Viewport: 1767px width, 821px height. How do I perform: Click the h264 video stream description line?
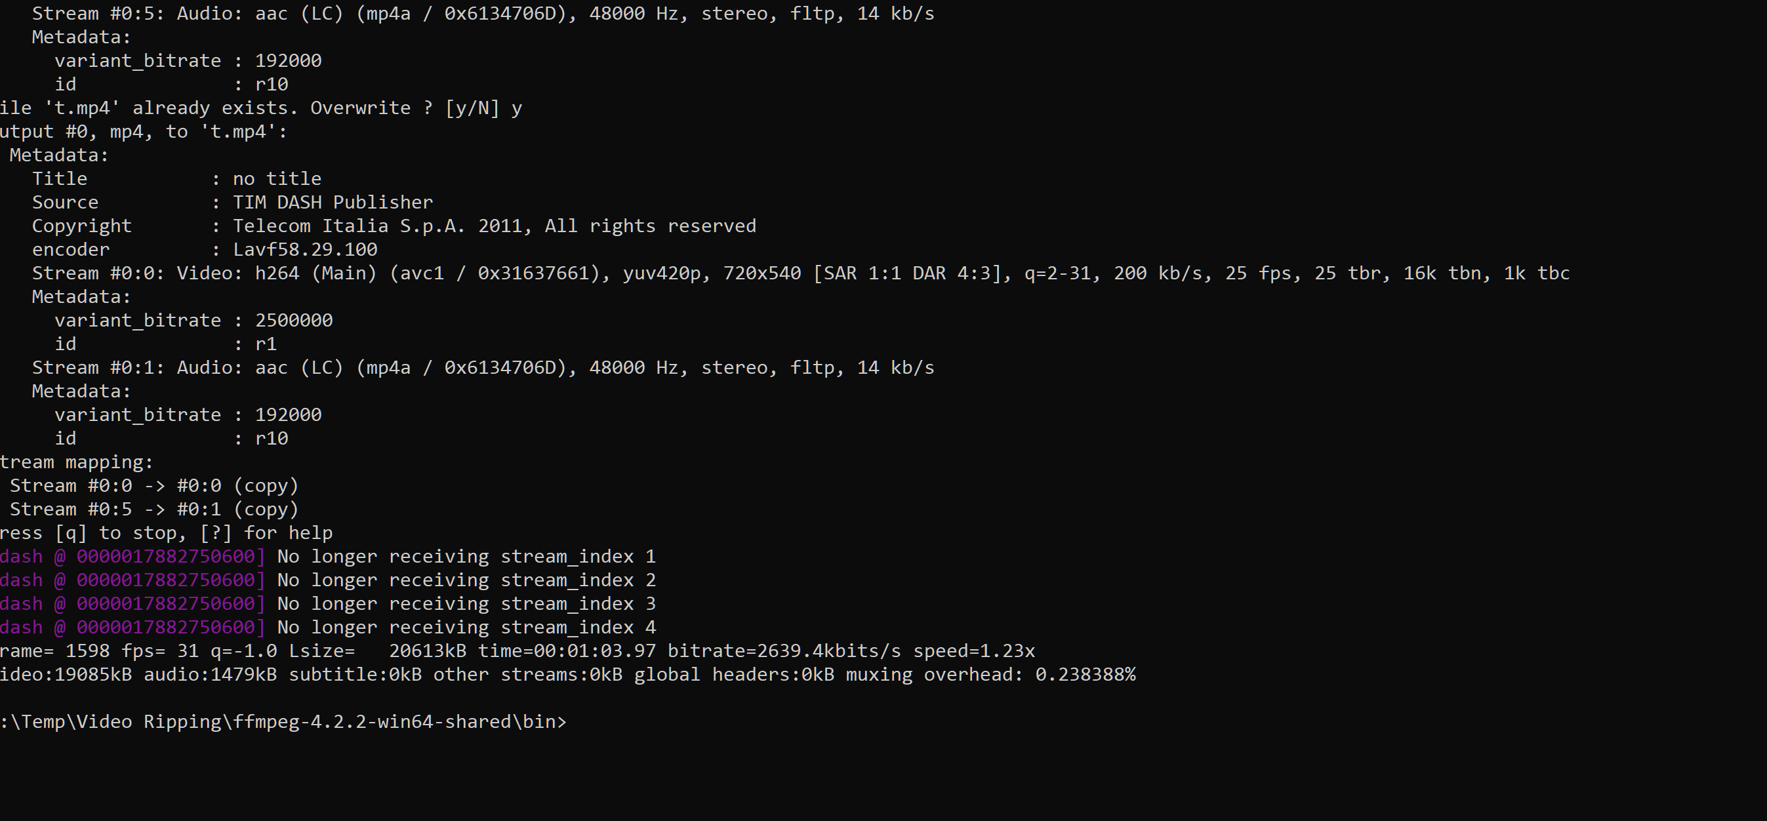coord(800,273)
